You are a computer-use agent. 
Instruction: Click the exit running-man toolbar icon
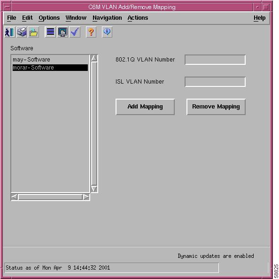pos(9,32)
